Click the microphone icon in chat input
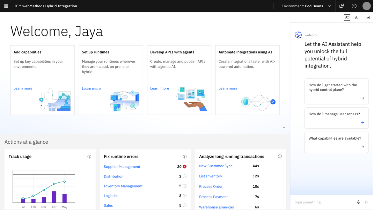Viewport: 374px width, 210px height. pyautogui.click(x=358, y=202)
